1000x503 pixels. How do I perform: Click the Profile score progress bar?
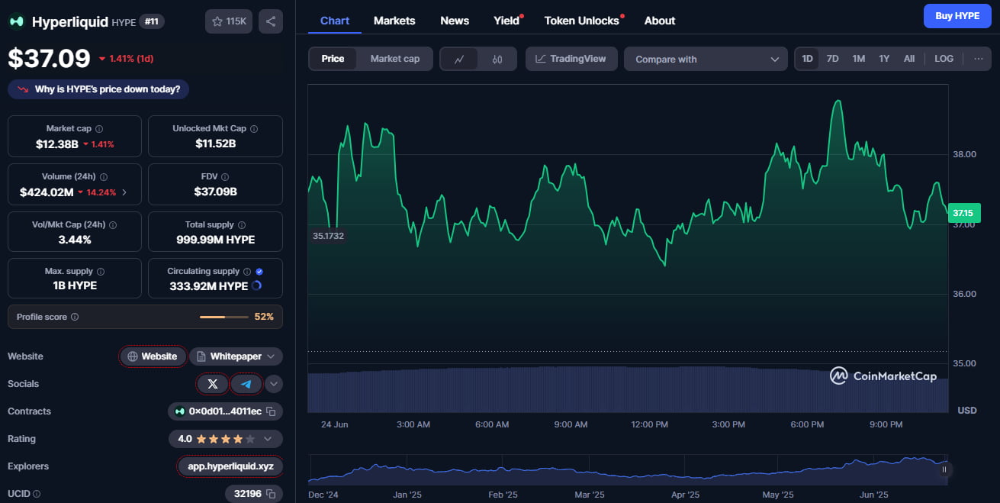[224, 317]
